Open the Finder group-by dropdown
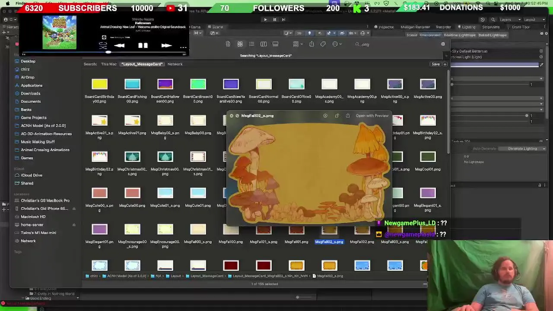Viewport: 553px width, 311px height. [x=297, y=44]
